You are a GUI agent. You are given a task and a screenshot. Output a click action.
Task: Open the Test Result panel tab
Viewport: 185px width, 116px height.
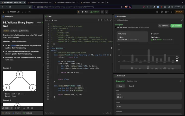[x=120, y=76]
